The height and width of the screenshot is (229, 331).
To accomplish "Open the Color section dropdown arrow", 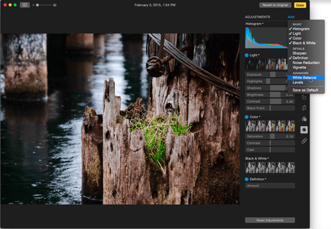I will coord(260,116).
